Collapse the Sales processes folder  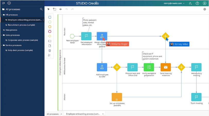2,35
